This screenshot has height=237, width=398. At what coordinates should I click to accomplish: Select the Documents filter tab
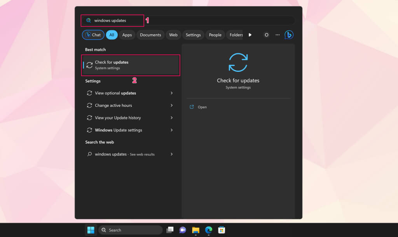150,35
